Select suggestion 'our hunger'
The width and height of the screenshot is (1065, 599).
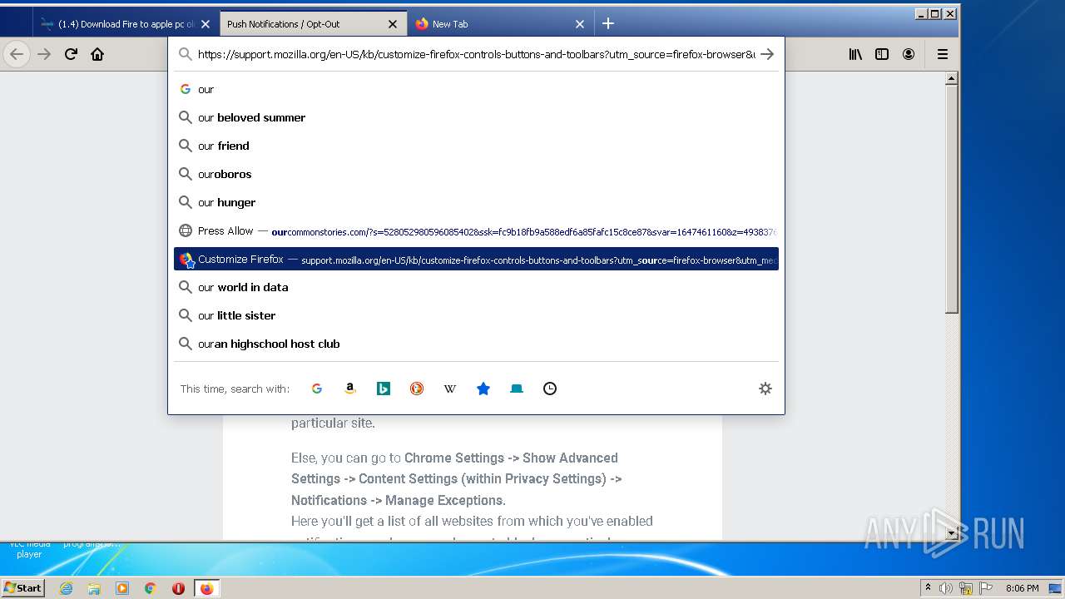tap(476, 202)
